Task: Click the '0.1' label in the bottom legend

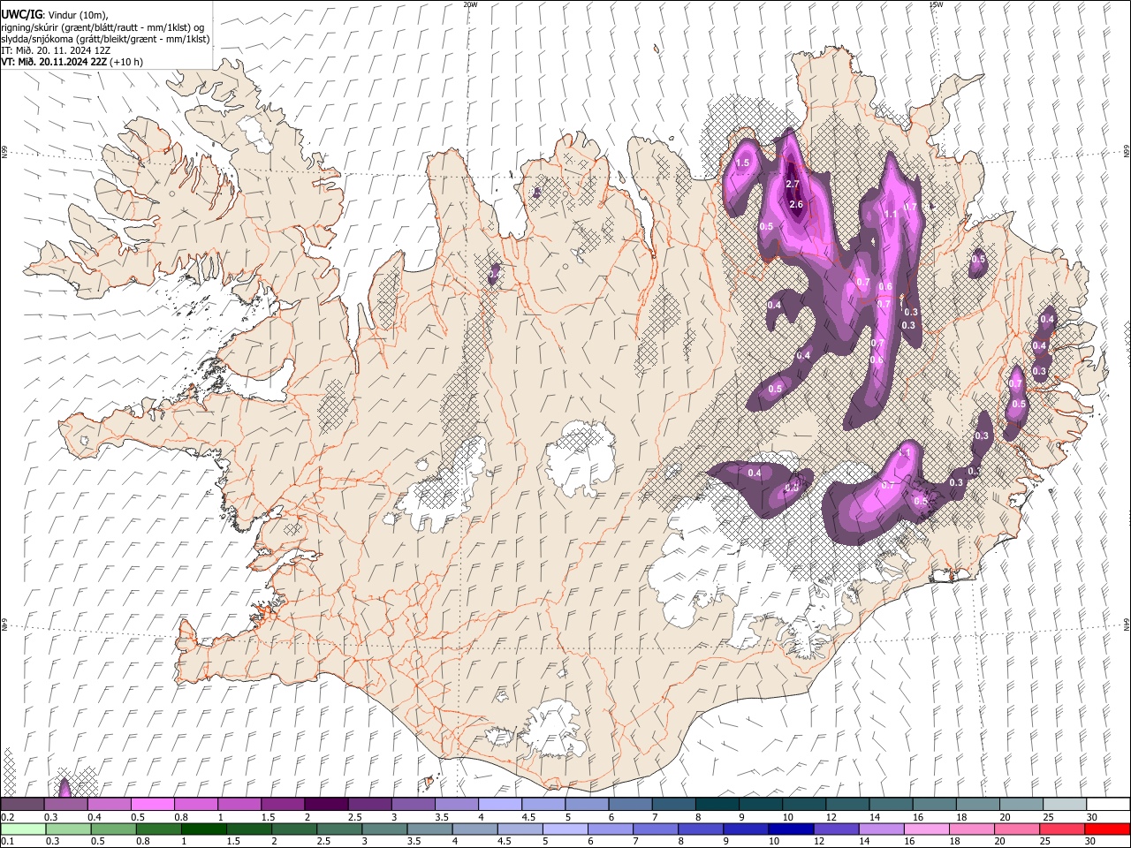Action: (x=6, y=841)
